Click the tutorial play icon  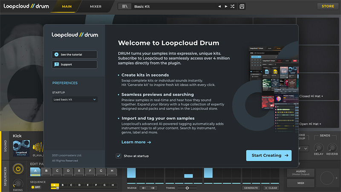coord(56,55)
